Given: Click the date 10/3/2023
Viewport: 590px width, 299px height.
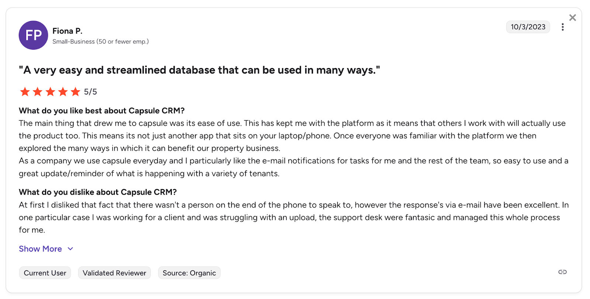Looking at the screenshot, I should (528, 27).
